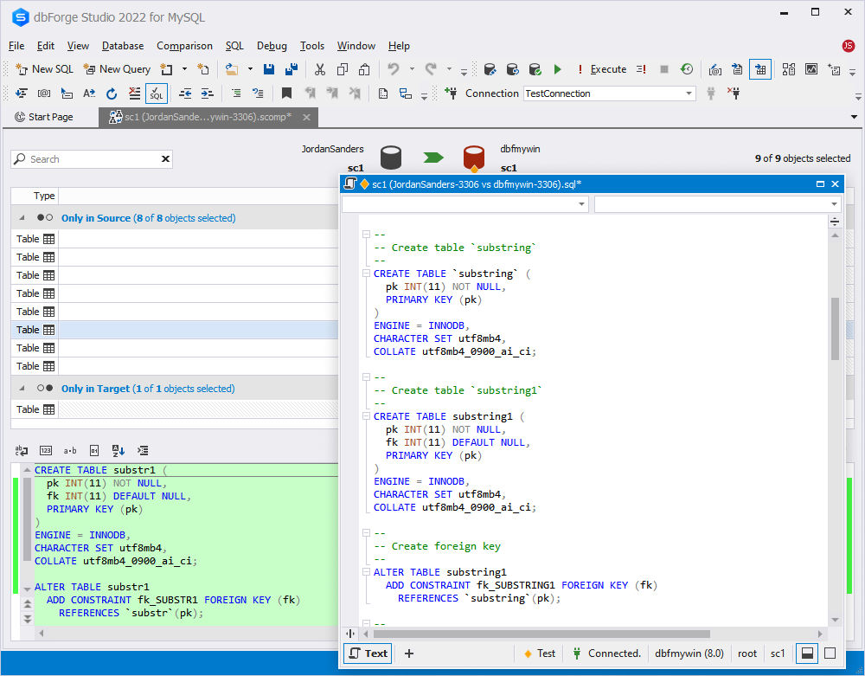
Task: Toggle the split layout button in status bar
Action: (x=806, y=653)
